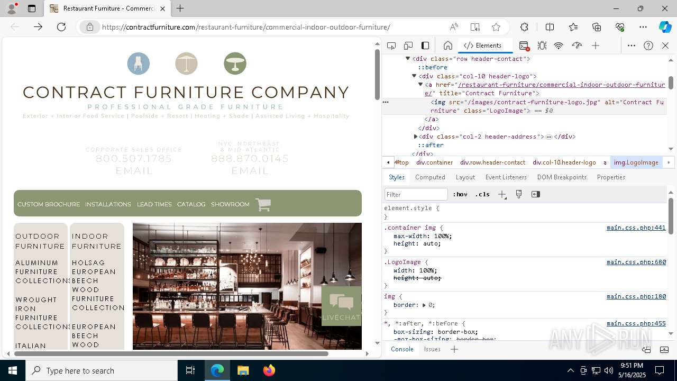Open File Explorer from taskbar
This screenshot has width=677, height=381.
tap(243, 370)
